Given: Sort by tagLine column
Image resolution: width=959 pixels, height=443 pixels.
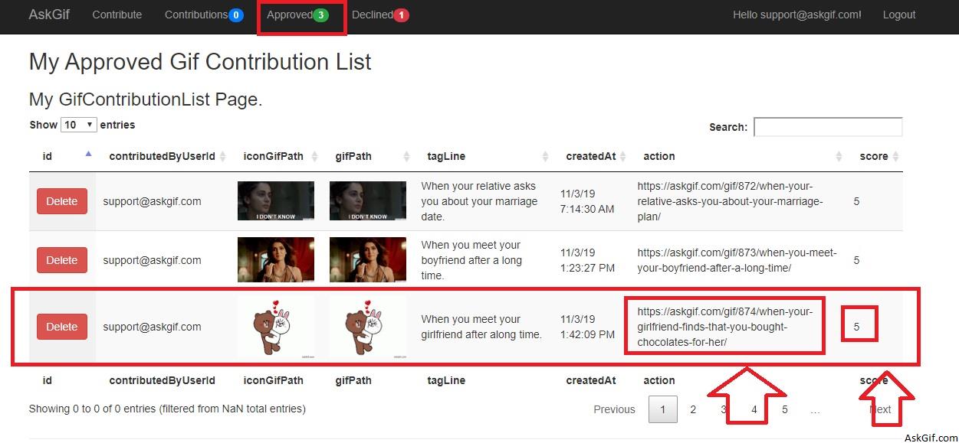Looking at the screenshot, I should click(x=483, y=156).
